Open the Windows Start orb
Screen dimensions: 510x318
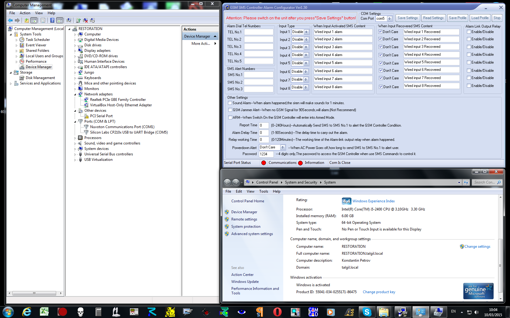point(8,312)
